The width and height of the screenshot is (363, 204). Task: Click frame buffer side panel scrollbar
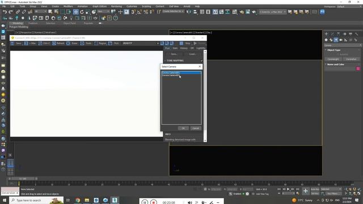(x=205, y=96)
